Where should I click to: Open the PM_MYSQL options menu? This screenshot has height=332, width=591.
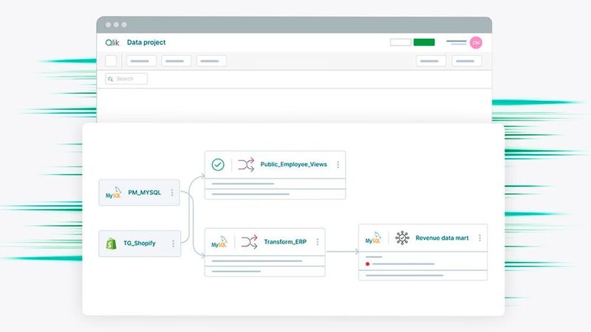172,193
